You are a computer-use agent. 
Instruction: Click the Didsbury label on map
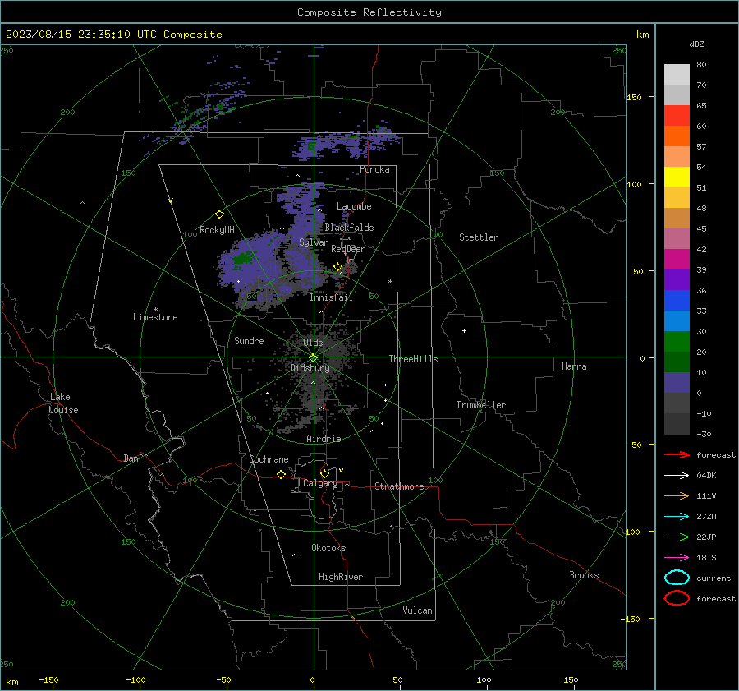(310, 368)
